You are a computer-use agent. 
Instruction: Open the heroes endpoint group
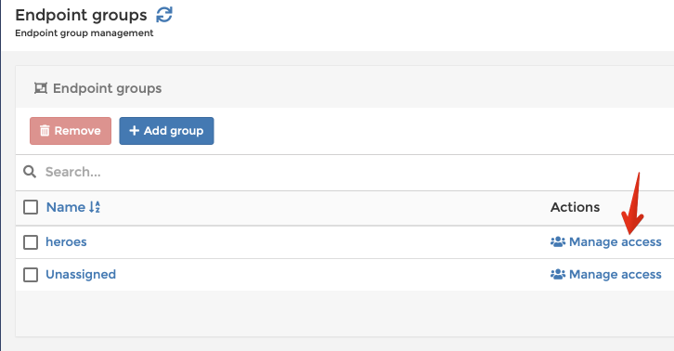coord(66,241)
